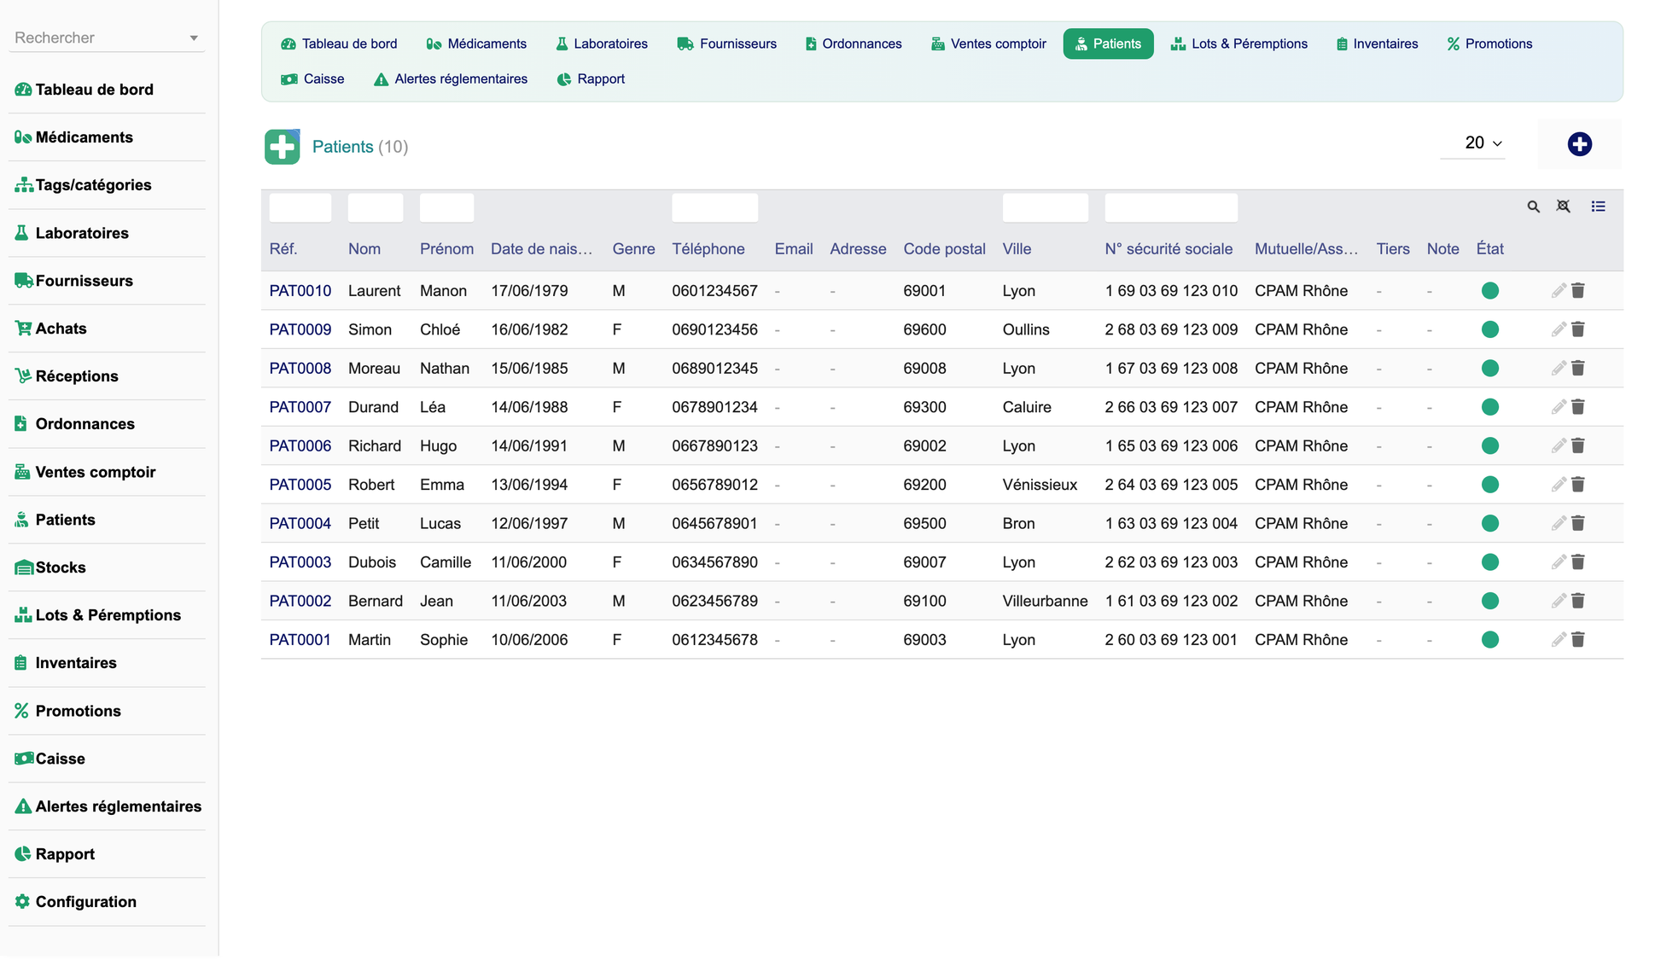Toggle status dot for PAT0006
The height and width of the screenshot is (960, 1661).
click(1490, 446)
